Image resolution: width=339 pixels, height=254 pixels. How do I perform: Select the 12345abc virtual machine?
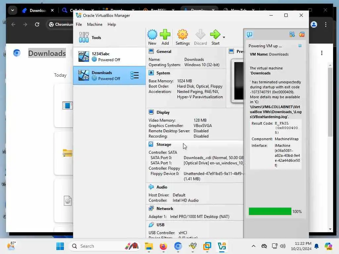pos(109,57)
